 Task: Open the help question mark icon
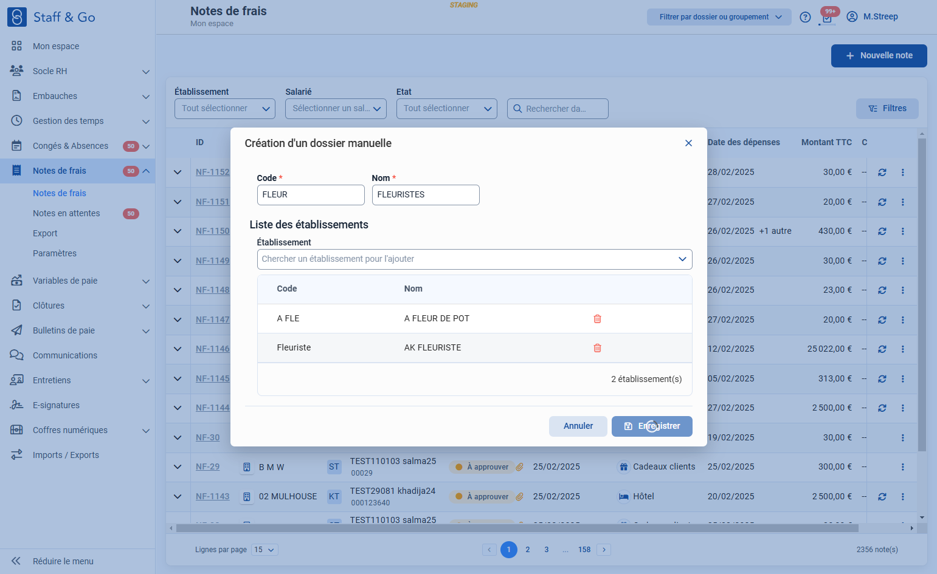805,17
